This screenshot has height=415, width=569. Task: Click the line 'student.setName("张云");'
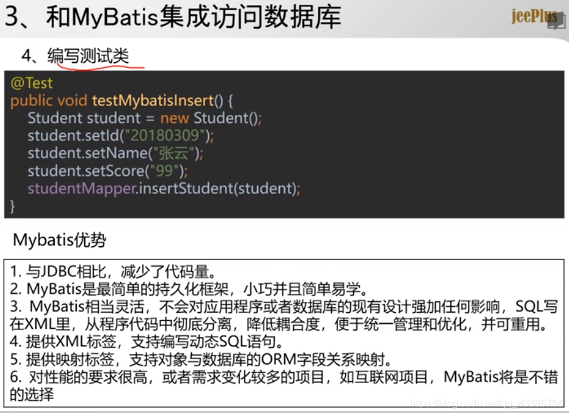click(116, 153)
